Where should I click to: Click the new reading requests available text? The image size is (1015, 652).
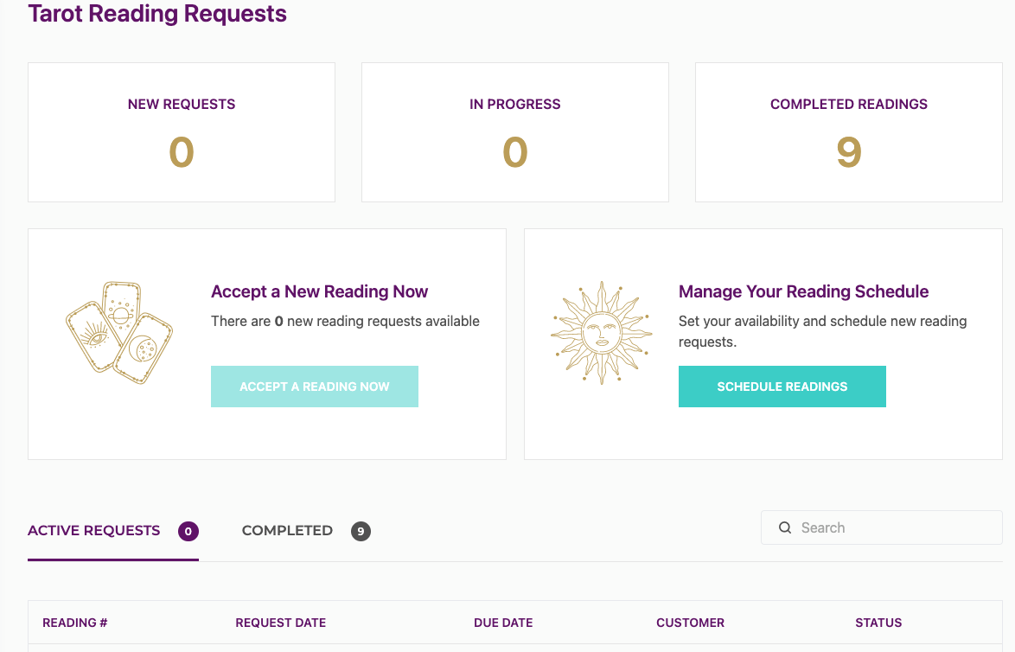coord(345,321)
